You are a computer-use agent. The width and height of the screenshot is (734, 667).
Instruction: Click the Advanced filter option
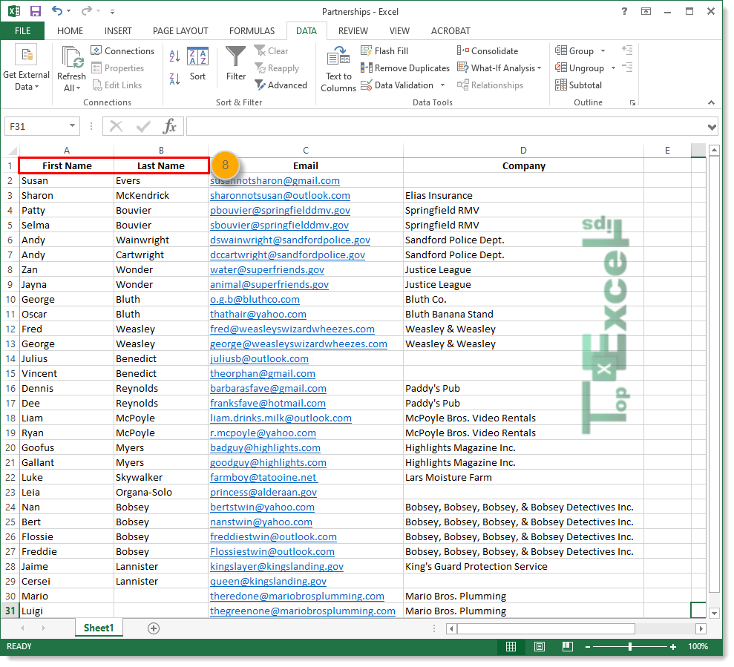[x=281, y=85]
